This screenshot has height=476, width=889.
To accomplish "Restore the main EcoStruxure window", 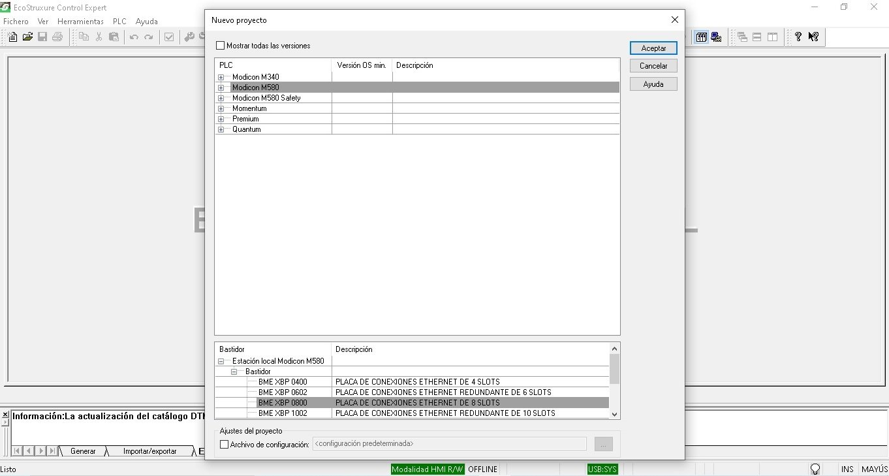I will tap(844, 7).
